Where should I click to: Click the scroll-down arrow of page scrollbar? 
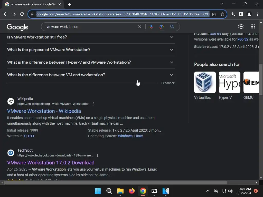coord(261,178)
